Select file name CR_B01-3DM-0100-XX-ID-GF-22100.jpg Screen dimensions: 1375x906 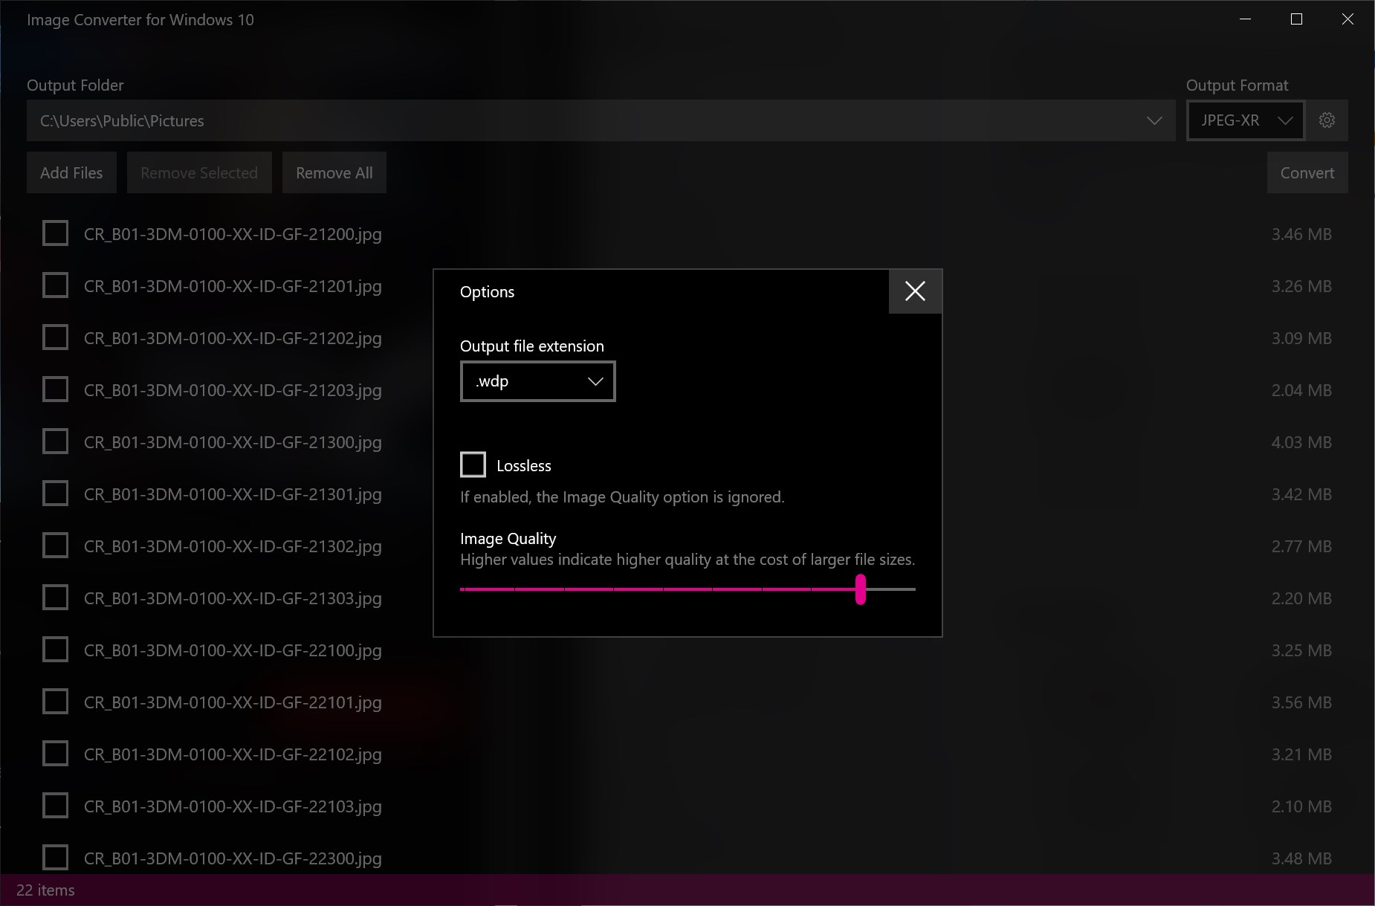[x=233, y=650]
